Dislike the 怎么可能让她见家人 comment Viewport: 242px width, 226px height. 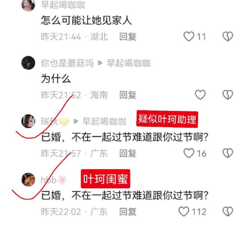coord(228,37)
